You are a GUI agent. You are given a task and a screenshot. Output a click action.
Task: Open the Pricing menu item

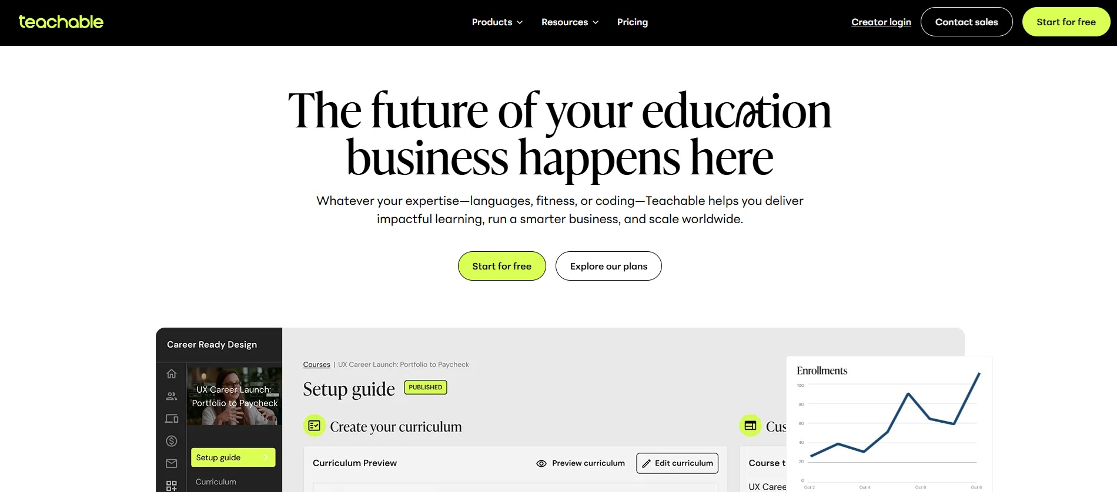[632, 22]
